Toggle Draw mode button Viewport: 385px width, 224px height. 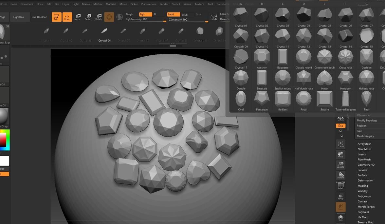[67, 17]
